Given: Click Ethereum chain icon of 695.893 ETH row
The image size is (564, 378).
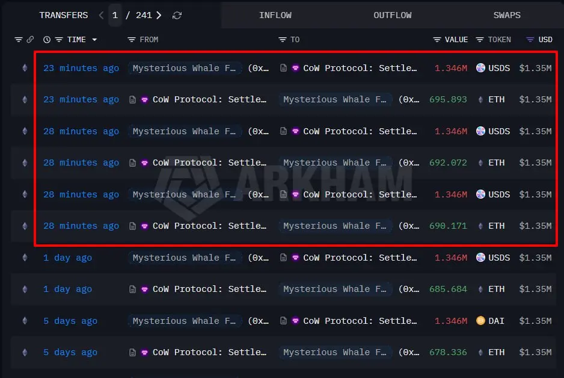Looking at the screenshot, I should point(25,99).
